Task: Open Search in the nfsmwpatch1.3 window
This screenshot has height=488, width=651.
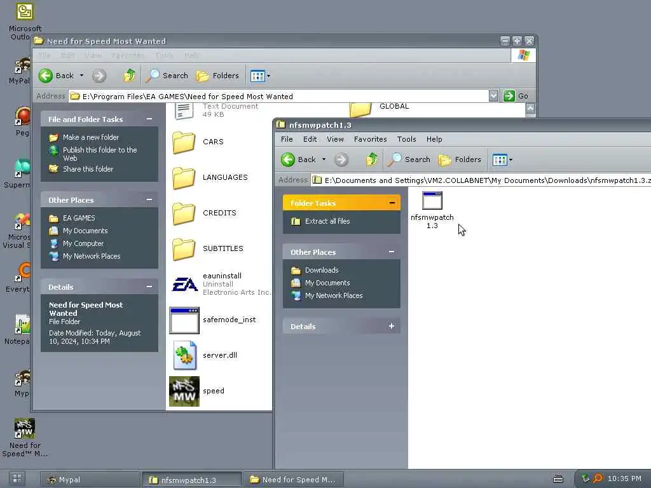Action: pos(410,159)
